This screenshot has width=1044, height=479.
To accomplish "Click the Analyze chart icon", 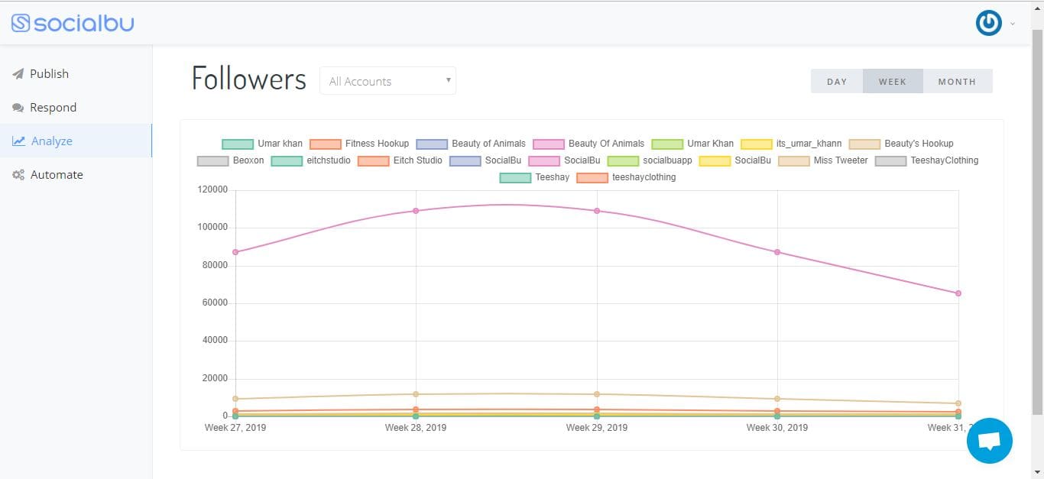I will pyautogui.click(x=18, y=141).
